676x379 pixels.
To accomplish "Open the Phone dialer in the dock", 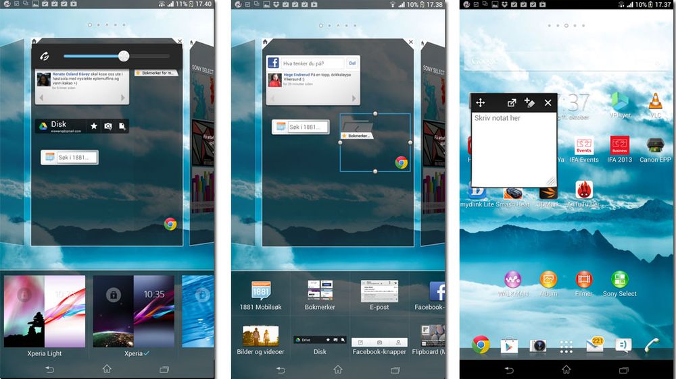I will pyautogui.click(x=652, y=345).
